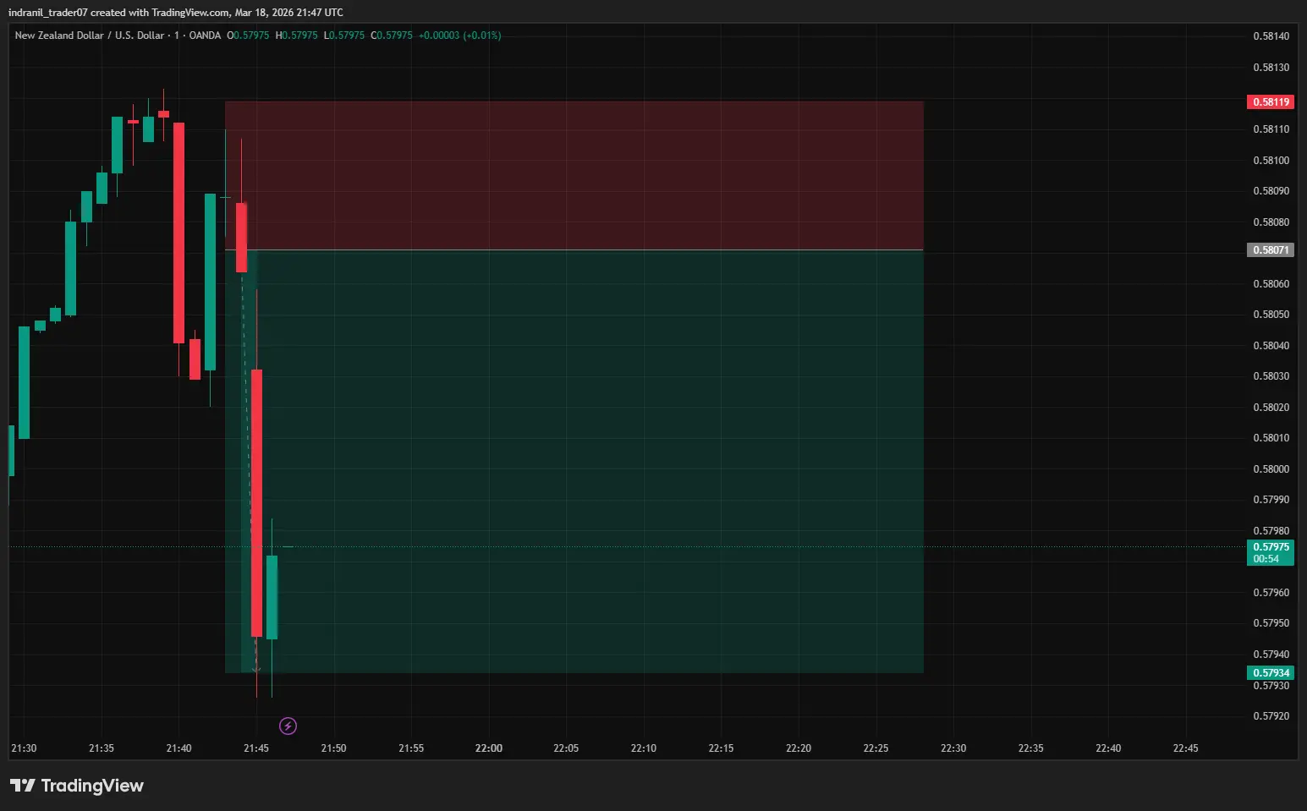The image size is (1307, 811).
Task: Click the high value H0.57975
Action: tap(297, 36)
